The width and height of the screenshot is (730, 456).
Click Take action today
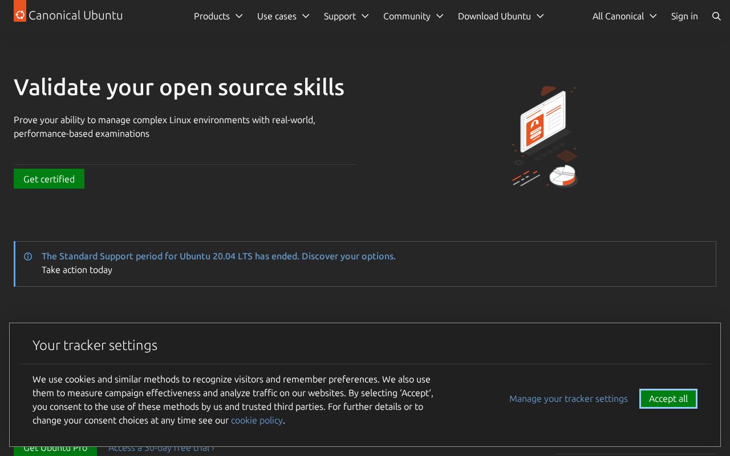click(x=77, y=270)
